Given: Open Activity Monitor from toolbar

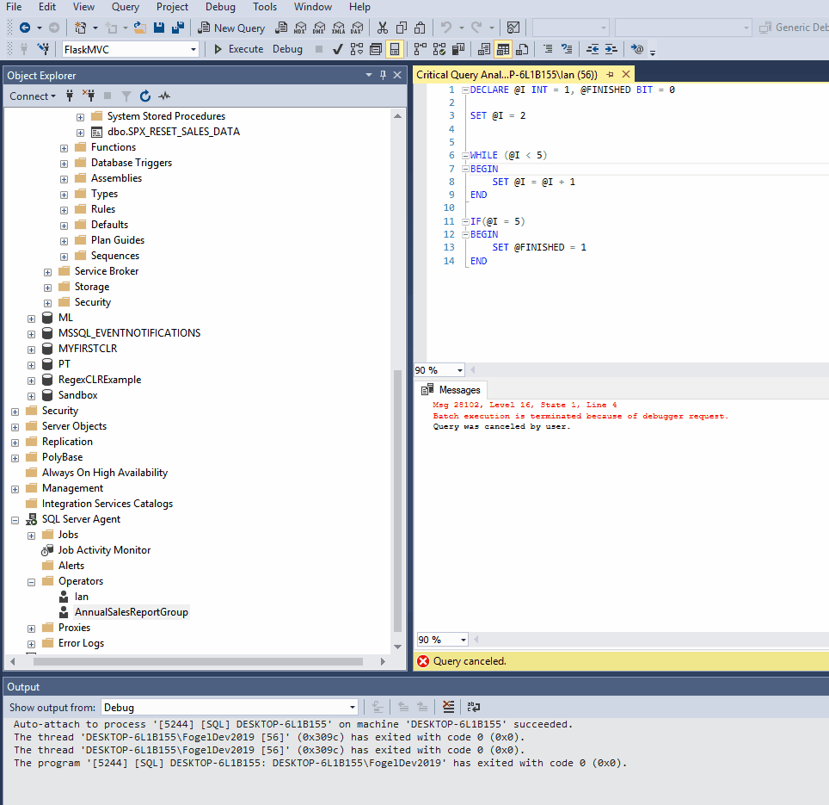Looking at the screenshot, I should tap(513, 28).
